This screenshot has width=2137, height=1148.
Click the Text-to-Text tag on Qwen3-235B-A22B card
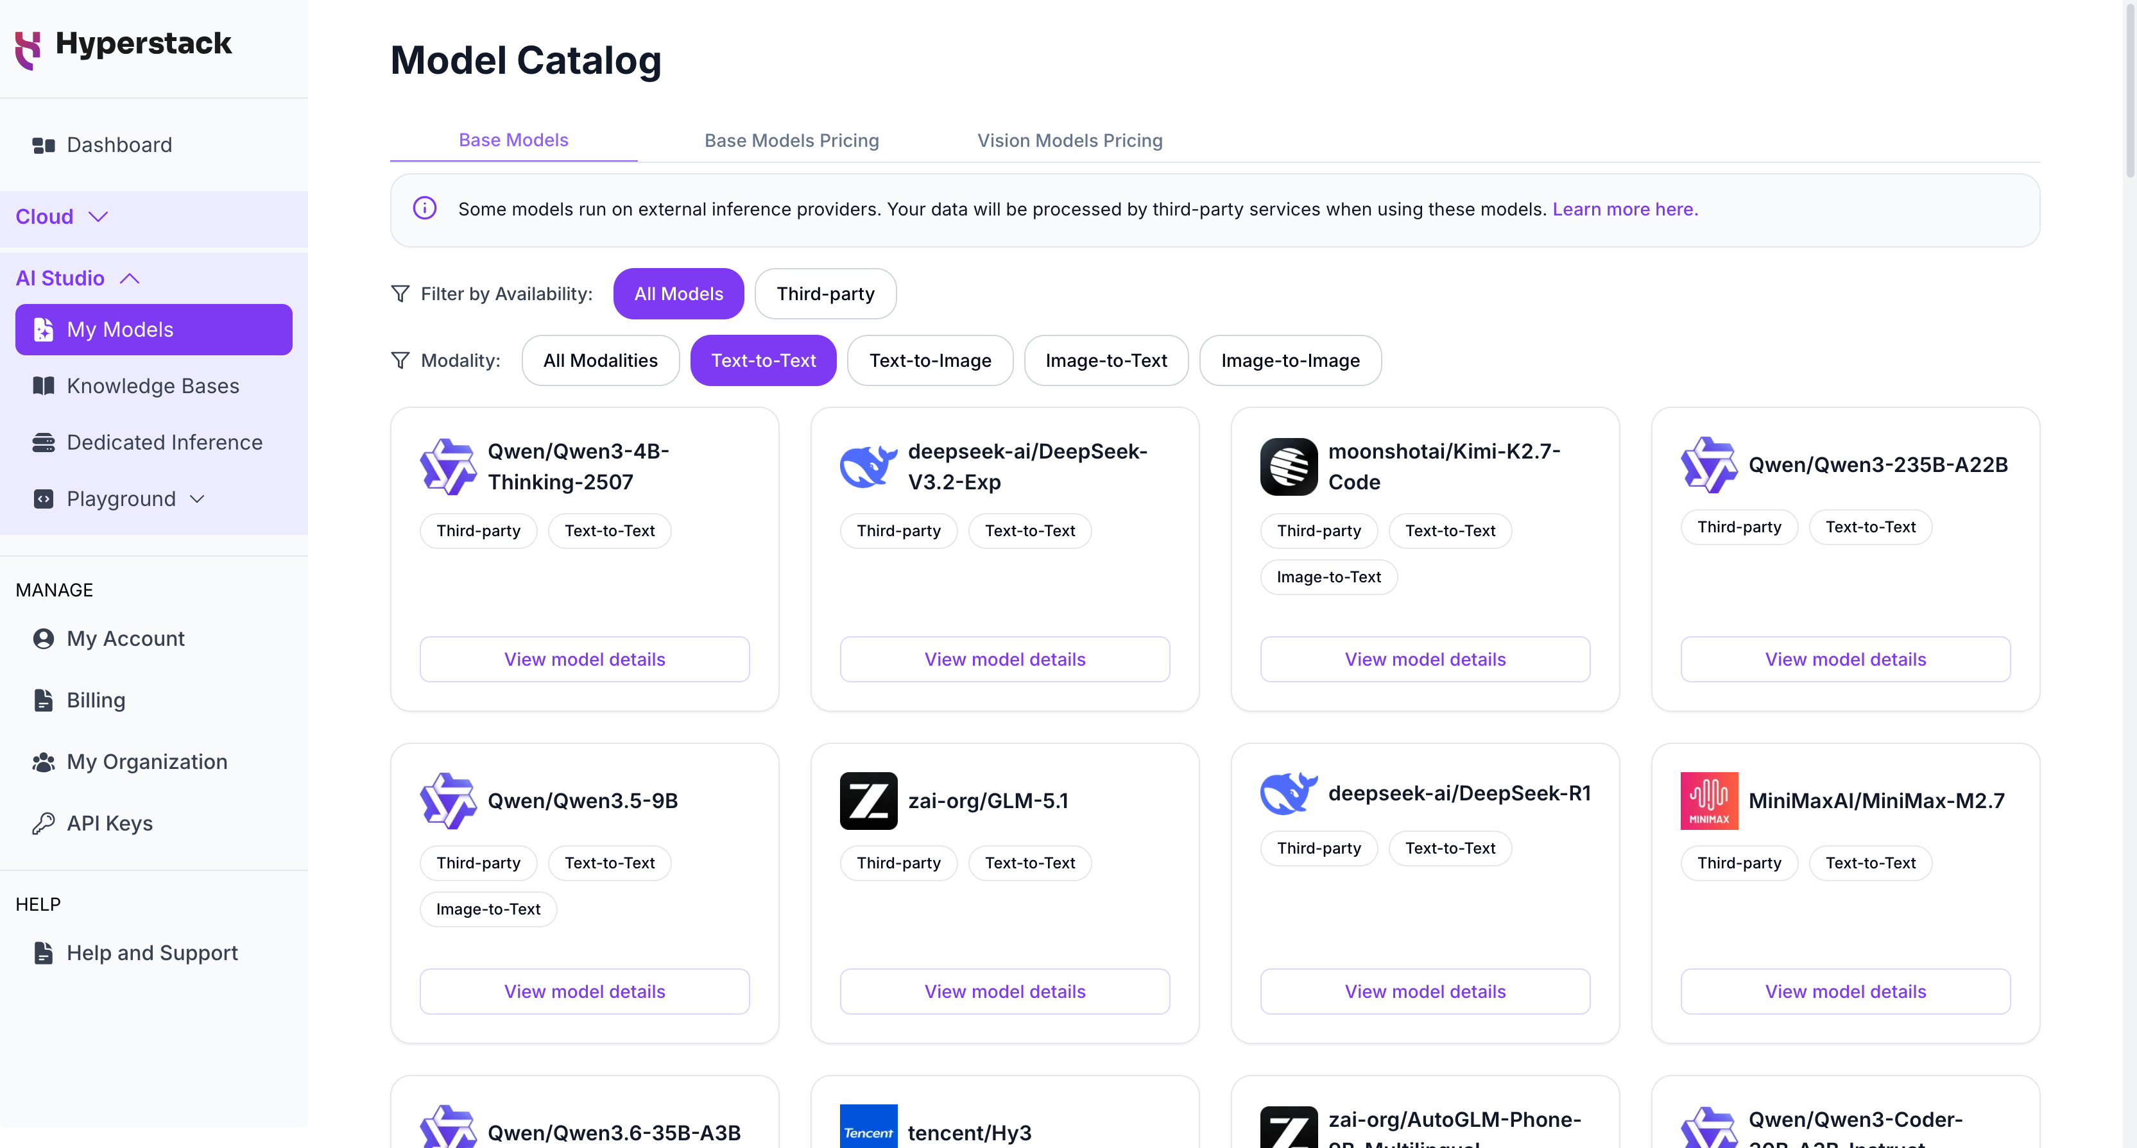(x=1870, y=527)
